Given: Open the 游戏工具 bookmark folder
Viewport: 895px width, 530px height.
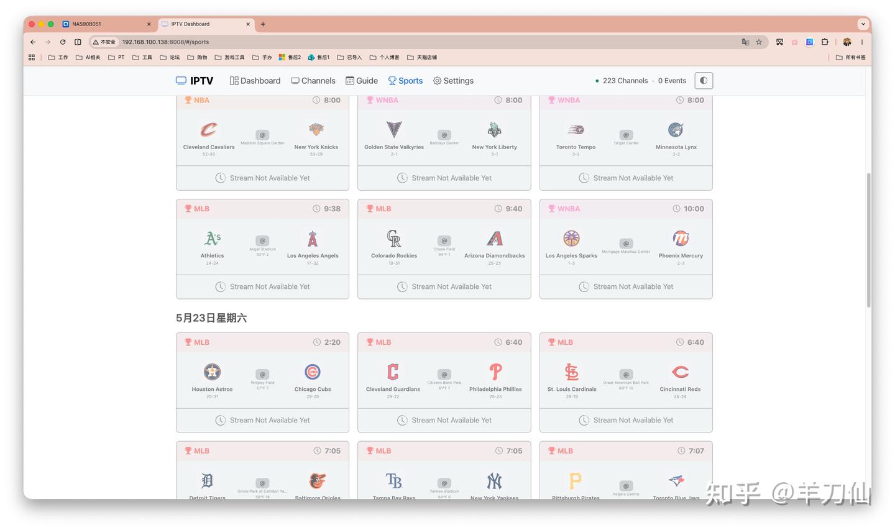Looking at the screenshot, I should tap(229, 57).
